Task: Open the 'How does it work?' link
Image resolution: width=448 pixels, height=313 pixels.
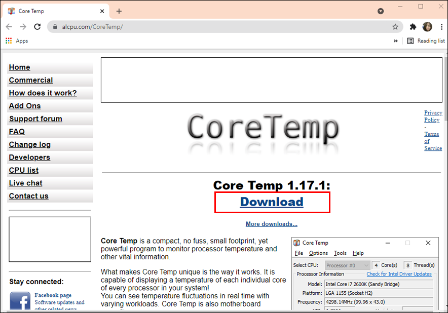Action: click(43, 93)
